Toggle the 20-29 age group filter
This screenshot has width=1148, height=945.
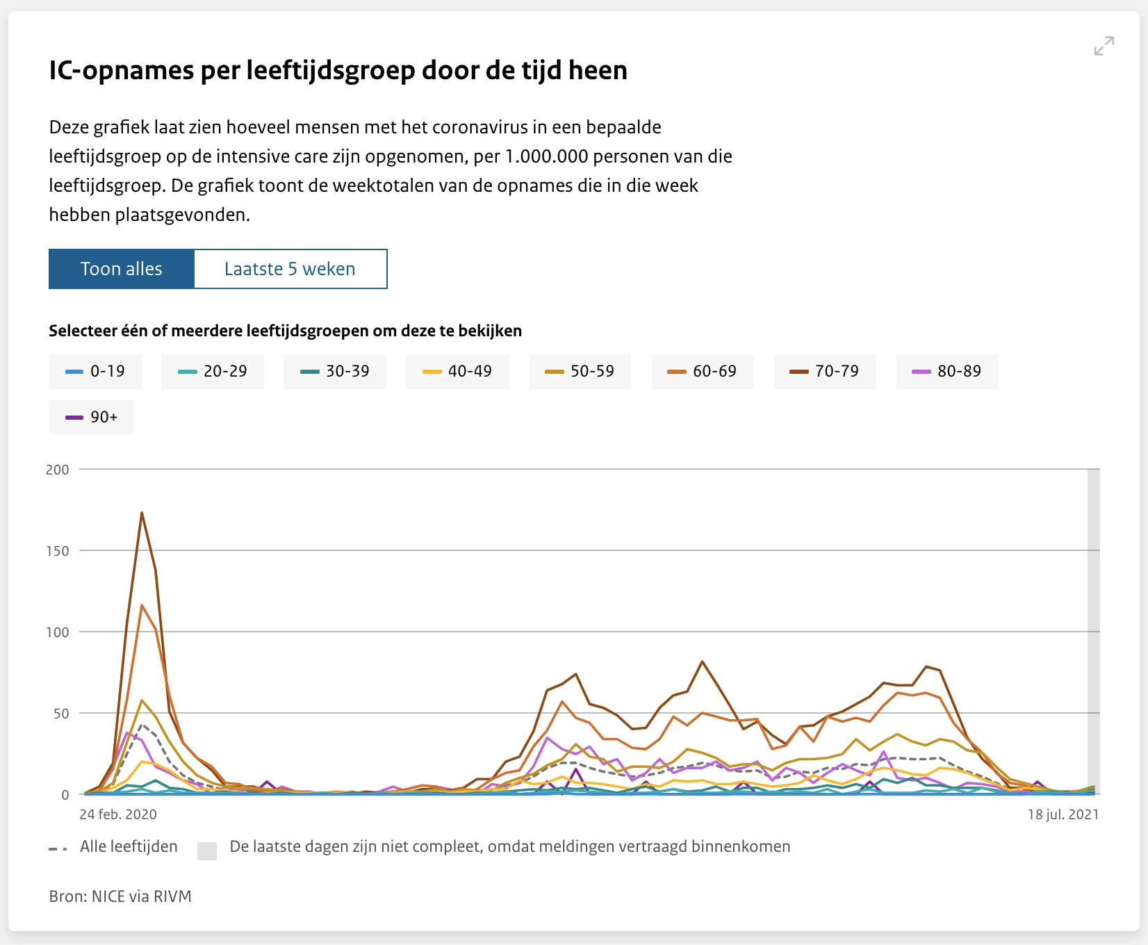(x=213, y=372)
